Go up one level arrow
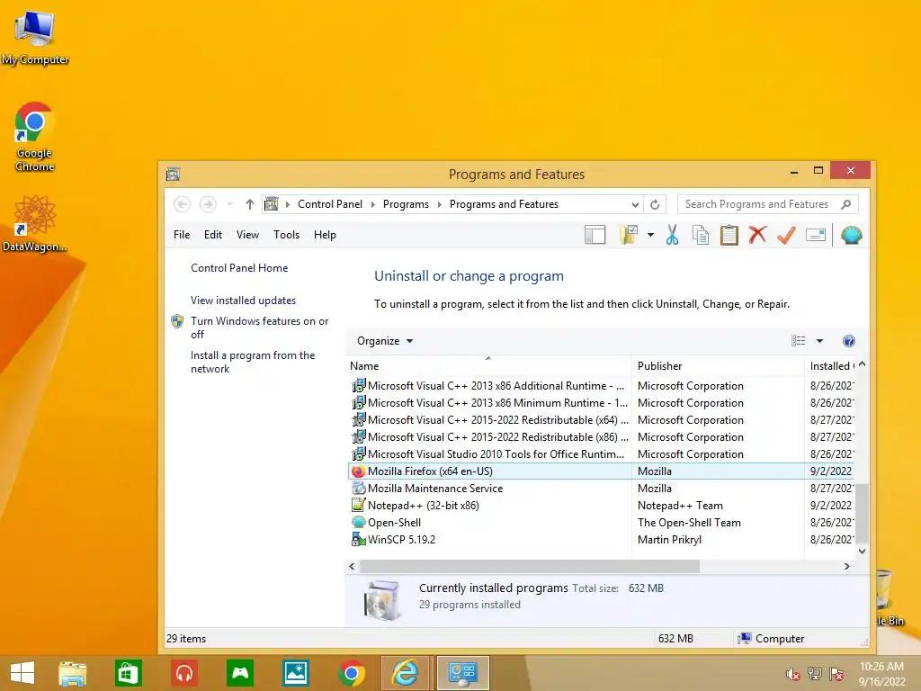Viewport: 921px width, 691px height. 250,204
